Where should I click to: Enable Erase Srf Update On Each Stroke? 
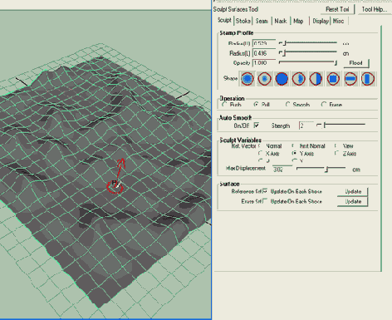coord(265,201)
